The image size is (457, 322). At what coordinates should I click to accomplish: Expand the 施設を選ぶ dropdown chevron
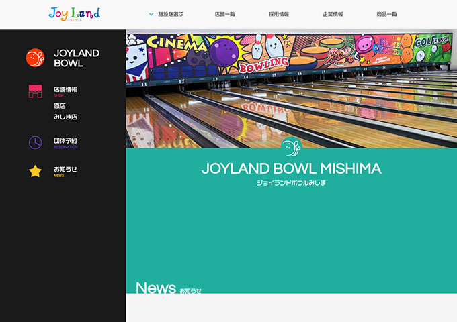tap(151, 14)
